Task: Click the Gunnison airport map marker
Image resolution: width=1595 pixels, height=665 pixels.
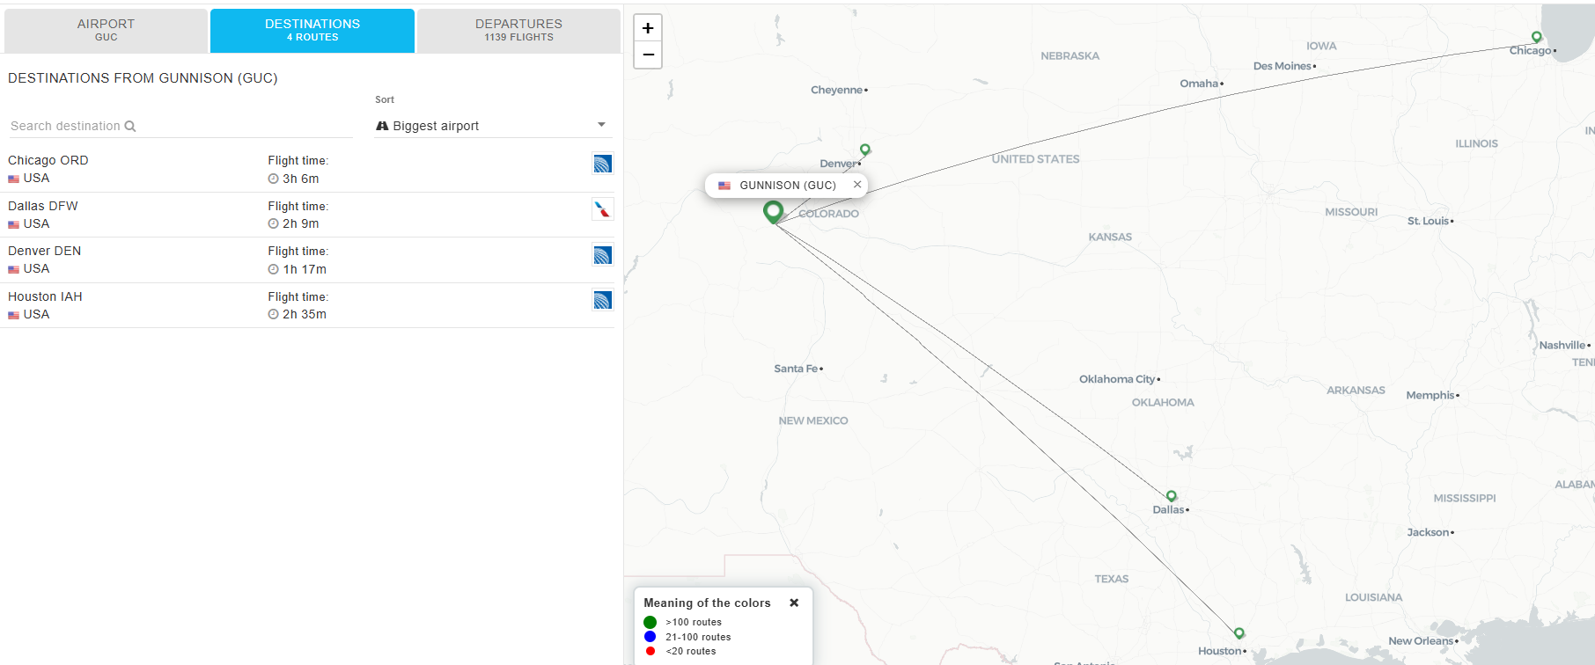Action: (773, 212)
